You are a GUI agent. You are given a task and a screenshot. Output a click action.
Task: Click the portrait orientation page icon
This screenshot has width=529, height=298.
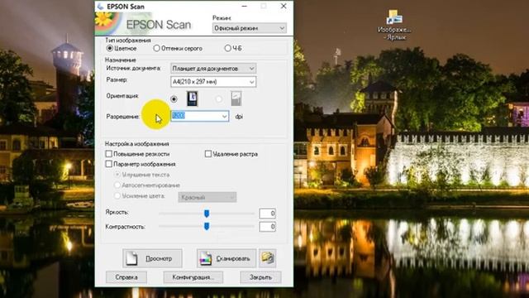(x=193, y=99)
